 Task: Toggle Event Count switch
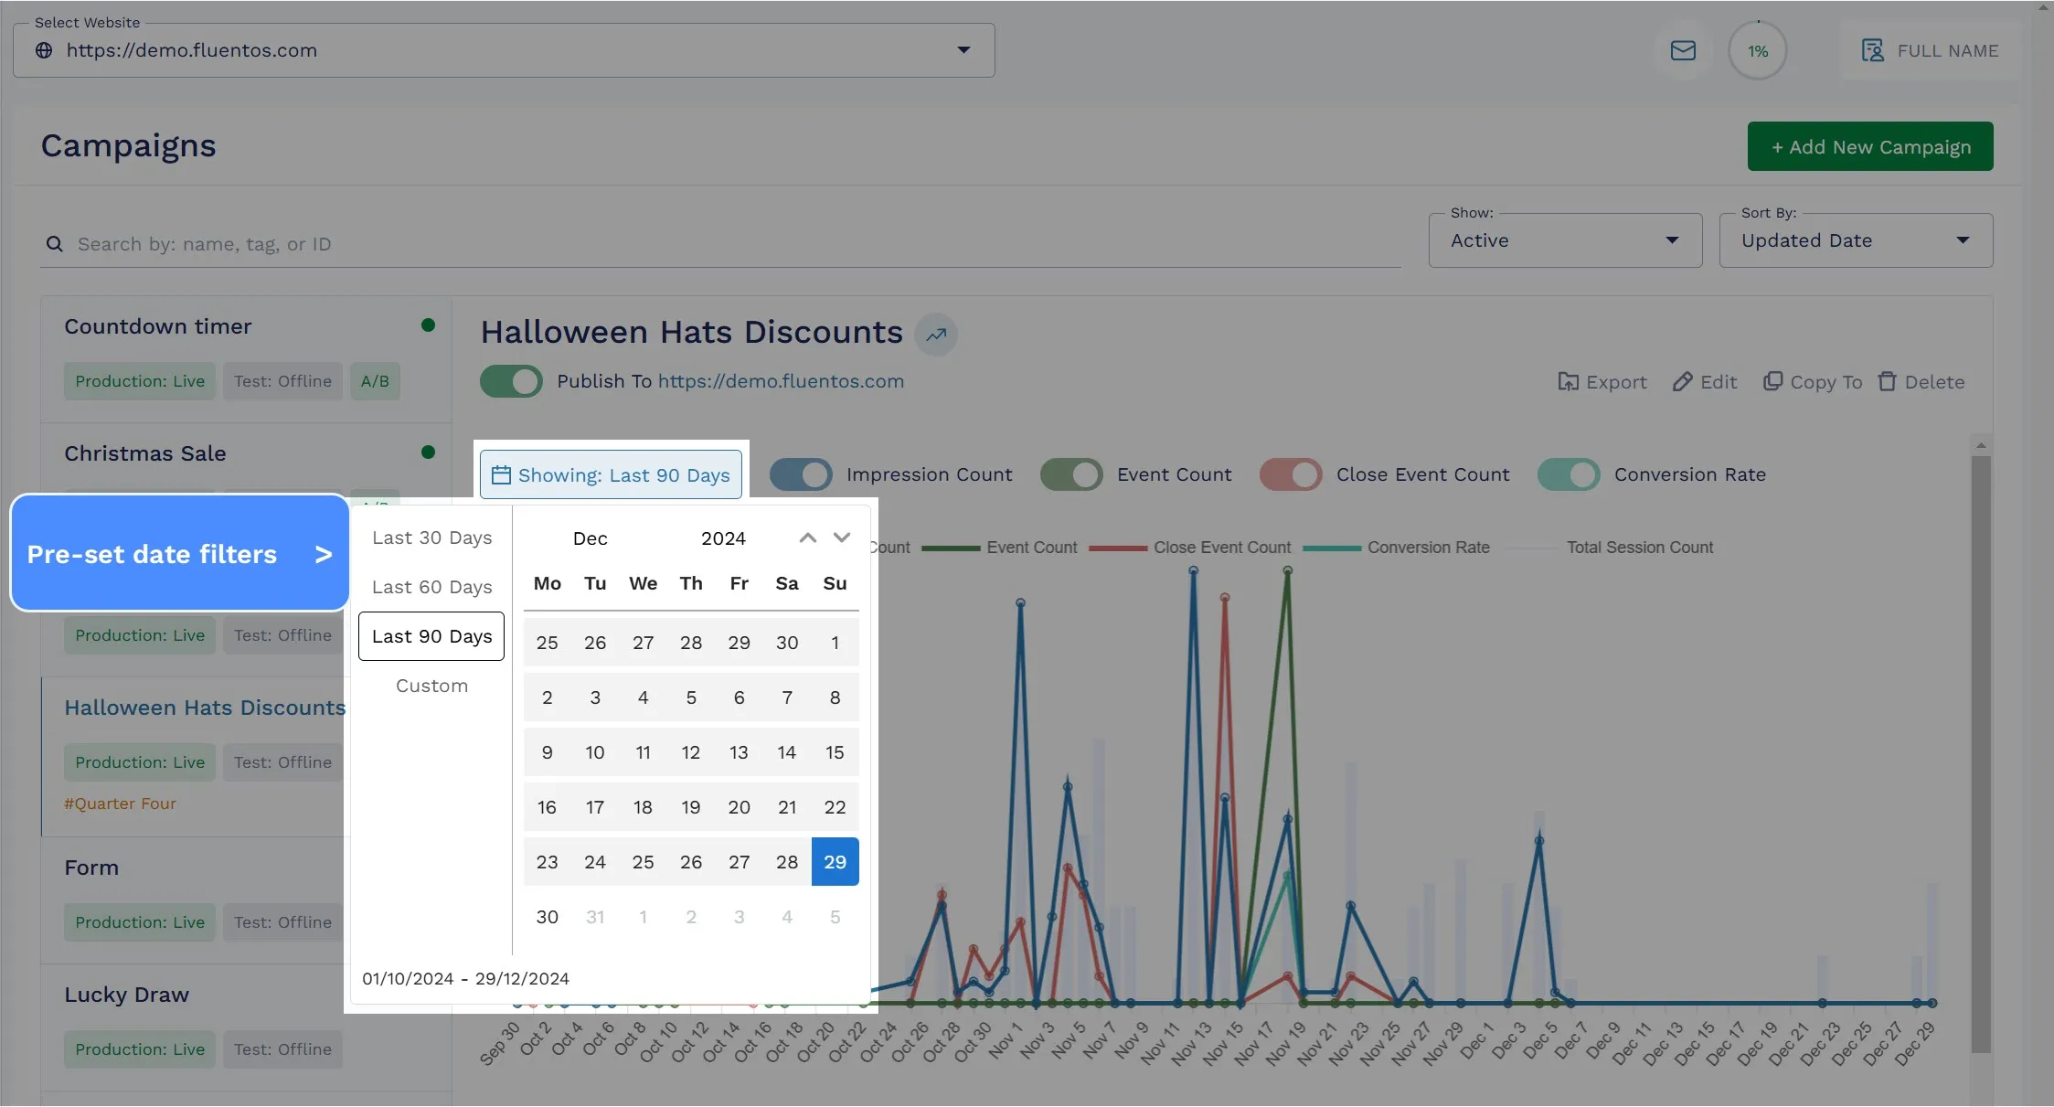1071,474
